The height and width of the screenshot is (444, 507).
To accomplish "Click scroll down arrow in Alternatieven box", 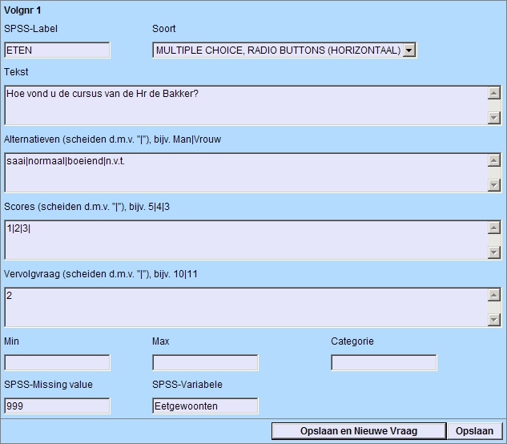I will click(493, 185).
